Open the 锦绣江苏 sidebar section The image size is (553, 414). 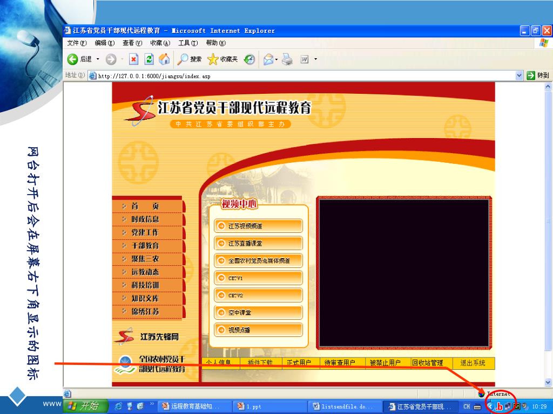[147, 312]
